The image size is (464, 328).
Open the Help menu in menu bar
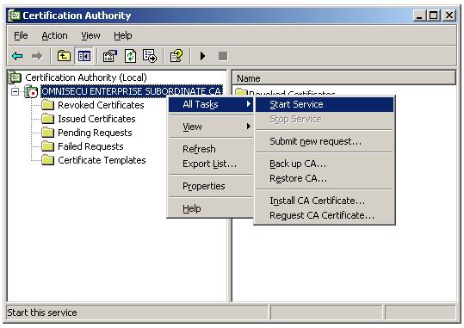tap(123, 35)
